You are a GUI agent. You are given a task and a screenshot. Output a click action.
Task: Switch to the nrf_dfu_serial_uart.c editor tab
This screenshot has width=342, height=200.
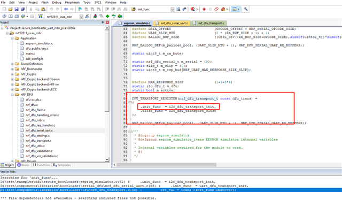click(172, 23)
